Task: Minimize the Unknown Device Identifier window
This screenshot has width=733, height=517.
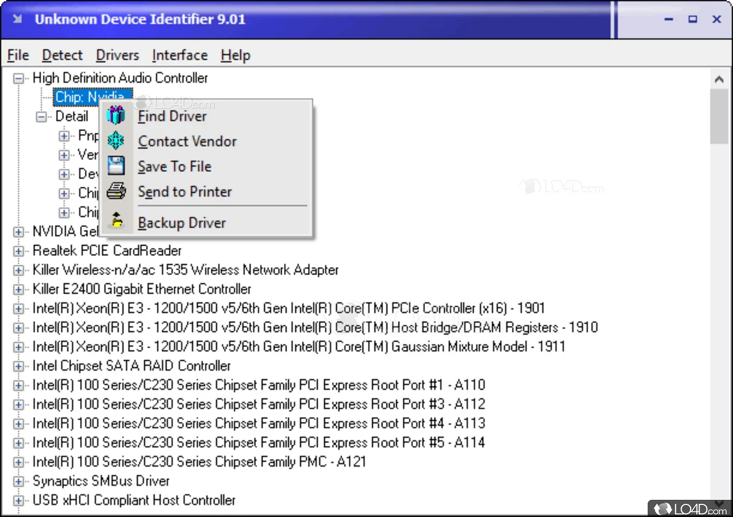Action: [x=669, y=19]
